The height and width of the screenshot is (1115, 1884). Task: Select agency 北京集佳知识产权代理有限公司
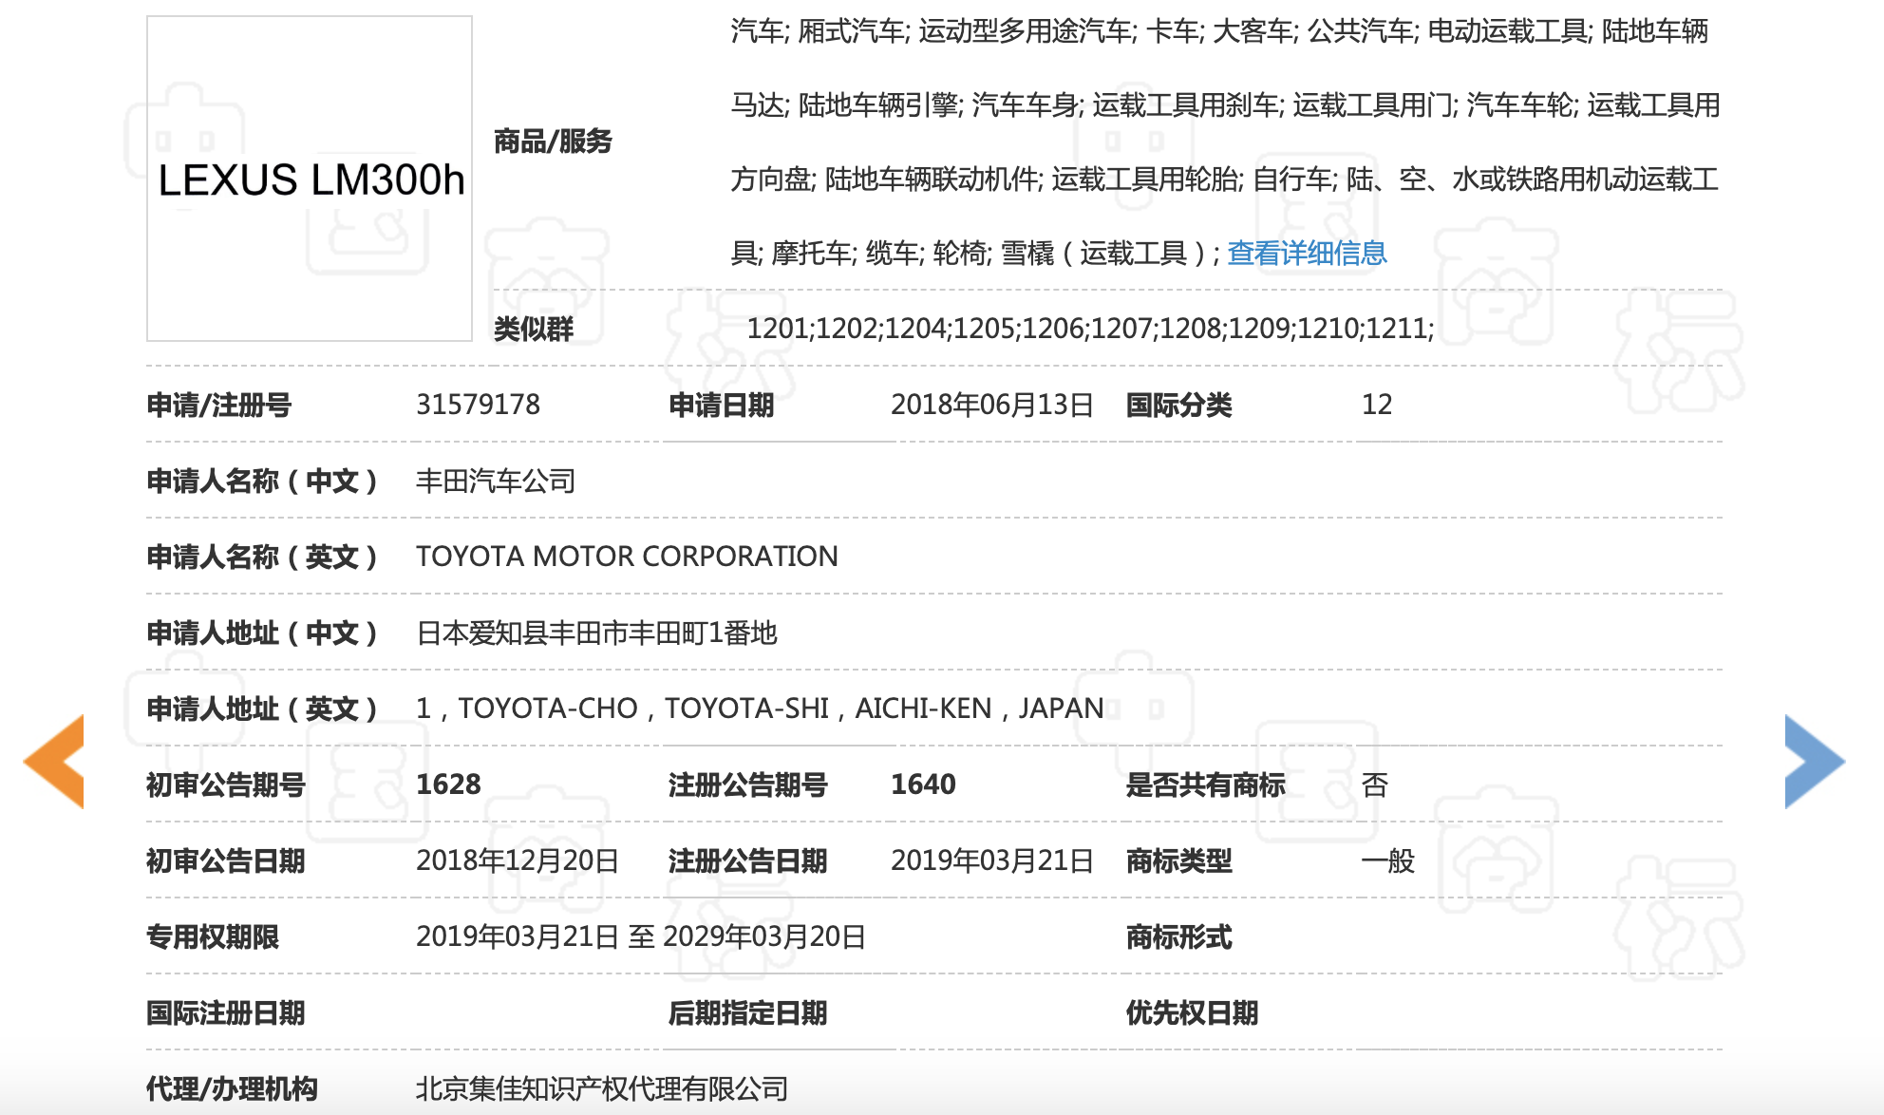click(x=602, y=1088)
